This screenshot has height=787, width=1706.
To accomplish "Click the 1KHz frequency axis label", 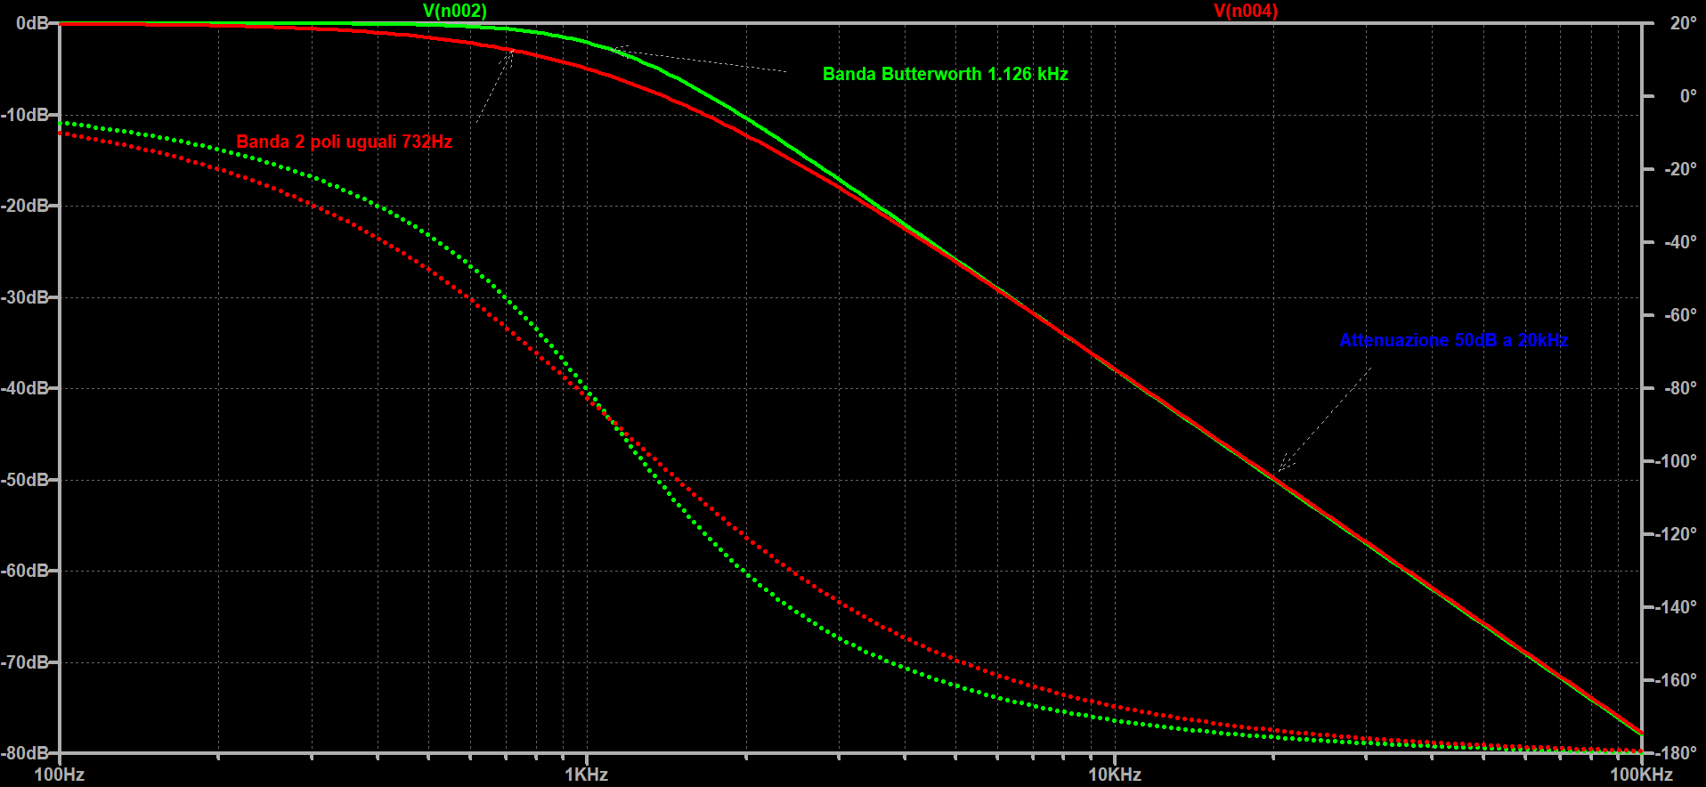I will [586, 775].
